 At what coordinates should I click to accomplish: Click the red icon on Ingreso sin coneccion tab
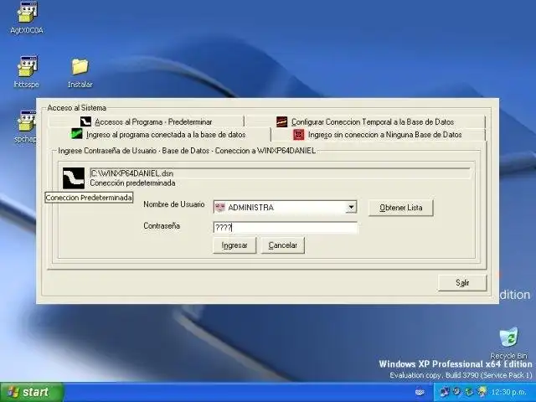(x=298, y=134)
